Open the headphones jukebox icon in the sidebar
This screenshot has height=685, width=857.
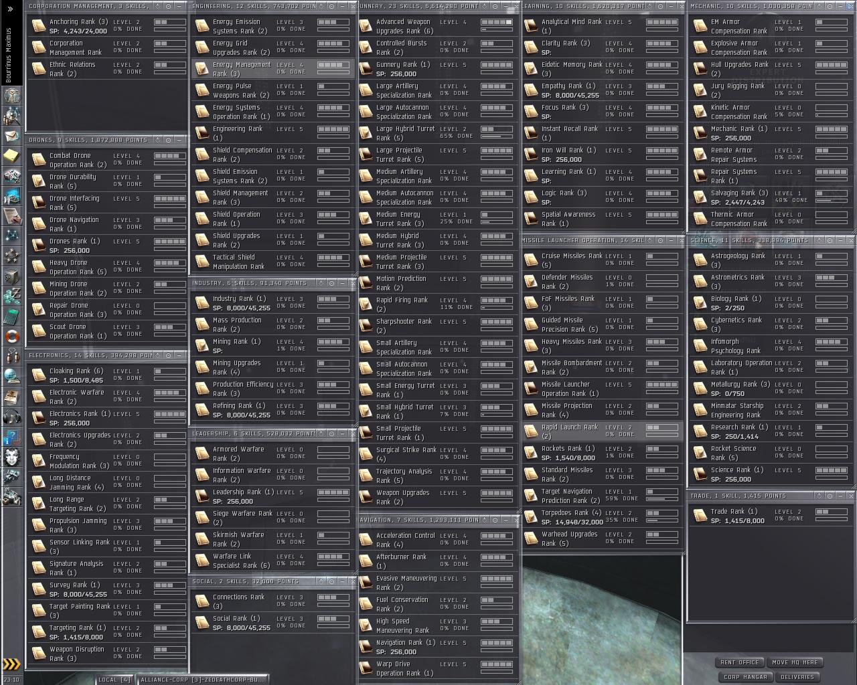(x=11, y=418)
